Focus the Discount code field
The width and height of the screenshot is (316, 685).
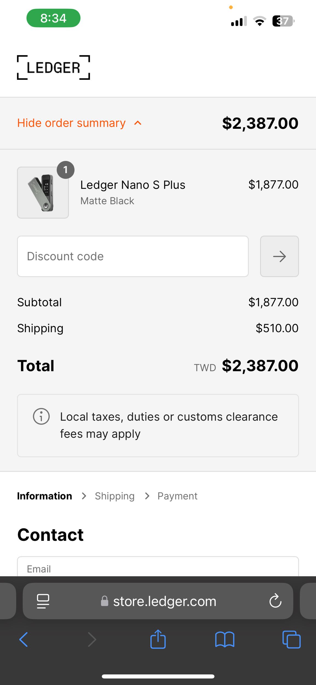click(x=133, y=256)
